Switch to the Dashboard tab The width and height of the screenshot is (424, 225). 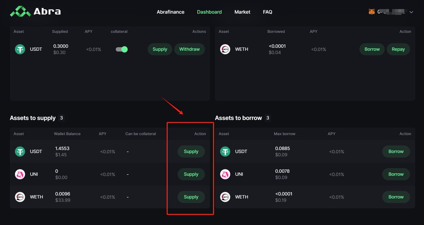point(209,12)
